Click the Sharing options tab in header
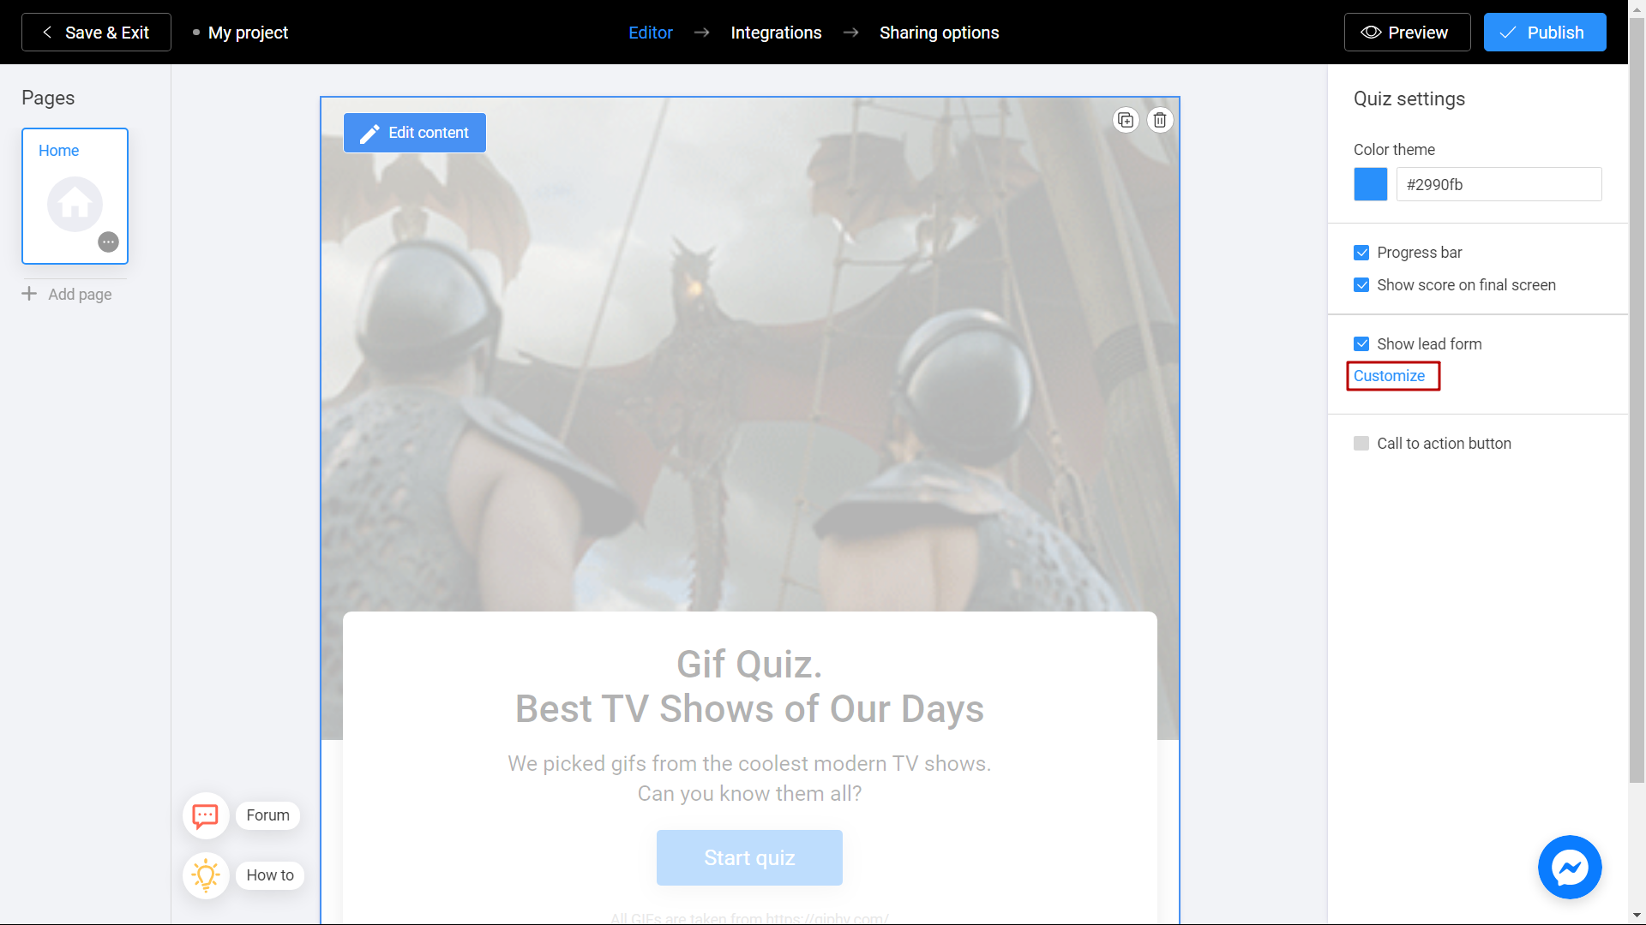1646x925 pixels. coord(939,32)
